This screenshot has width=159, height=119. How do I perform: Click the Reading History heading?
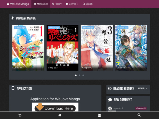coord(123,89)
